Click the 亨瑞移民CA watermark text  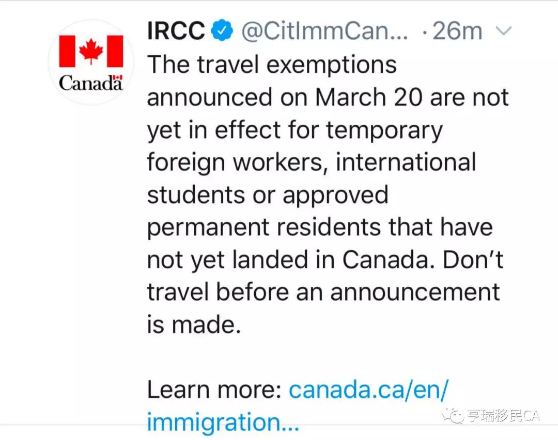(503, 415)
